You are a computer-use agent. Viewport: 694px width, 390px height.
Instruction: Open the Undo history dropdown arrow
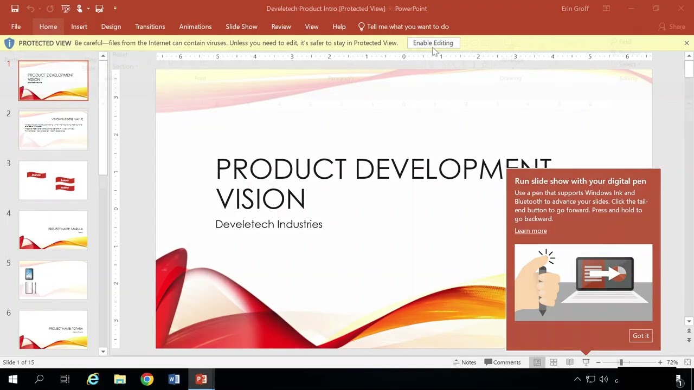pos(39,9)
